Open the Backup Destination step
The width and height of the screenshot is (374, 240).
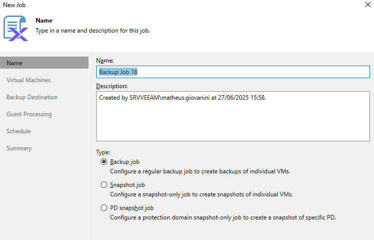point(32,97)
